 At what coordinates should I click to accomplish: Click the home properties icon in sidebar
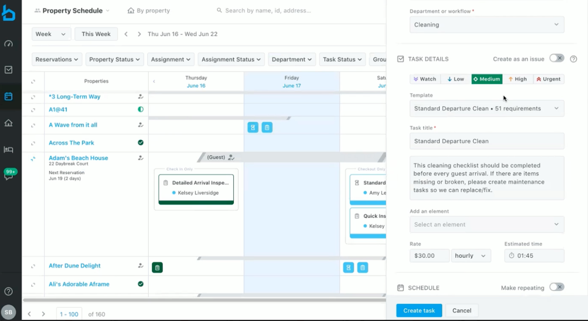click(8, 123)
